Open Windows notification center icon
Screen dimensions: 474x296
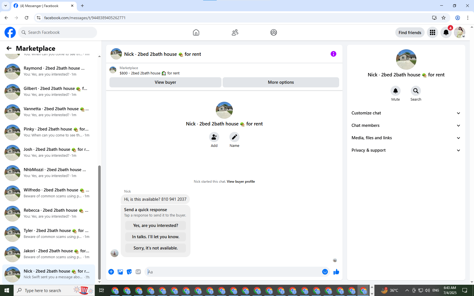pyautogui.click(x=465, y=290)
